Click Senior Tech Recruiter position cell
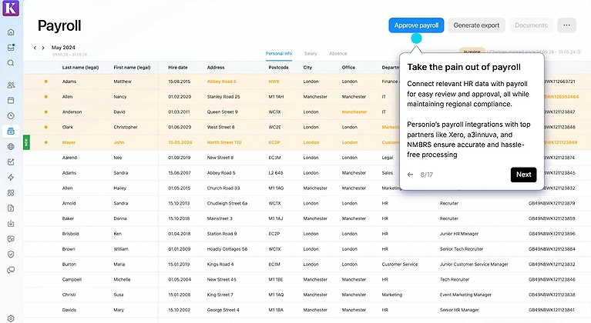 tap(462, 249)
